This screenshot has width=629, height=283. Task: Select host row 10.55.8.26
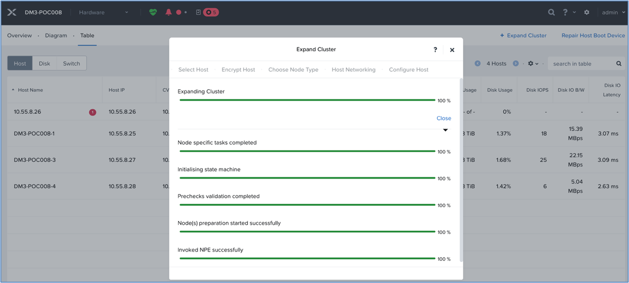tap(27, 112)
